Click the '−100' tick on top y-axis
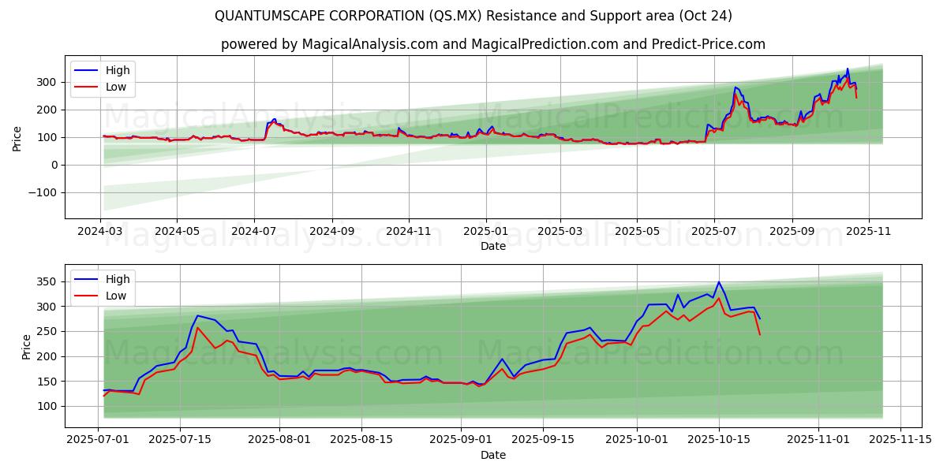This screenshot has width=947, height=473. (x=43, y=192)
